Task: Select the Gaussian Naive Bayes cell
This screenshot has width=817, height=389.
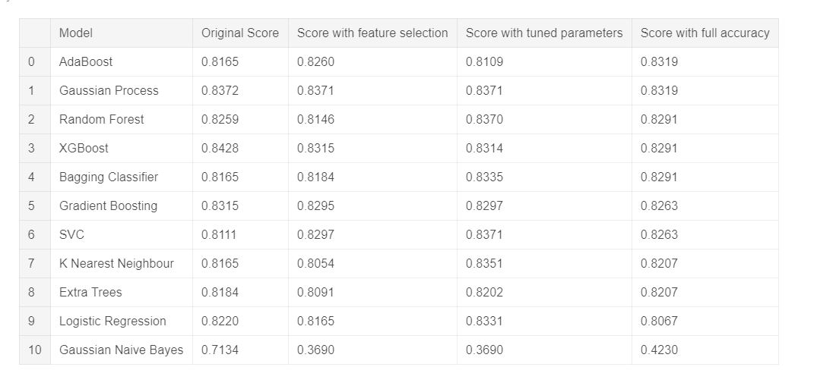Action: tap(121, 350)
